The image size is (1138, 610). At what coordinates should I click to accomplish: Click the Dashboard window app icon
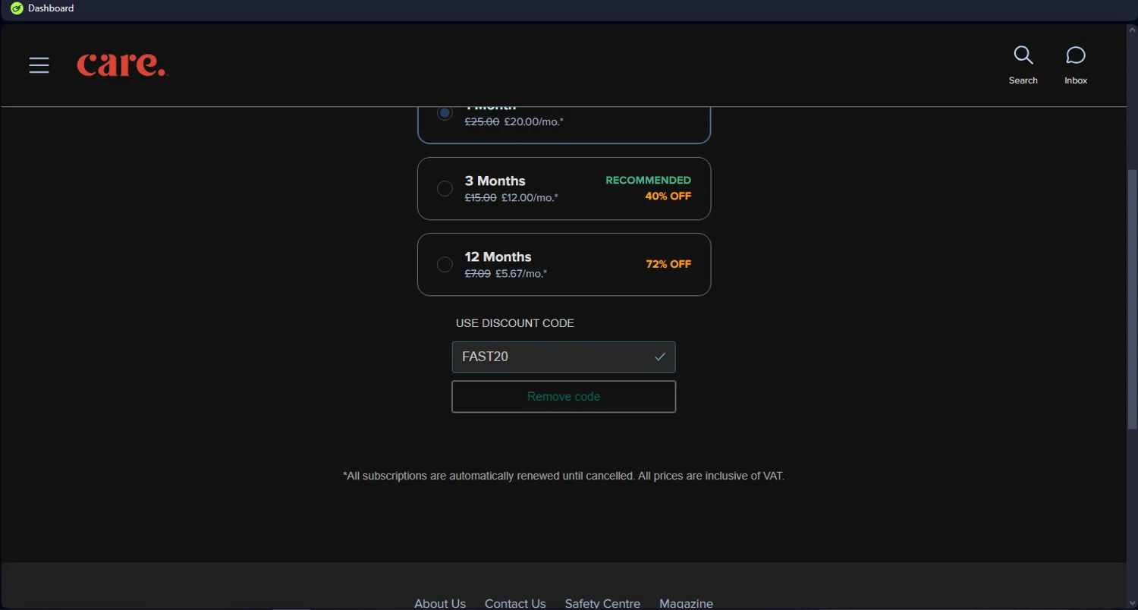(17, 8)
